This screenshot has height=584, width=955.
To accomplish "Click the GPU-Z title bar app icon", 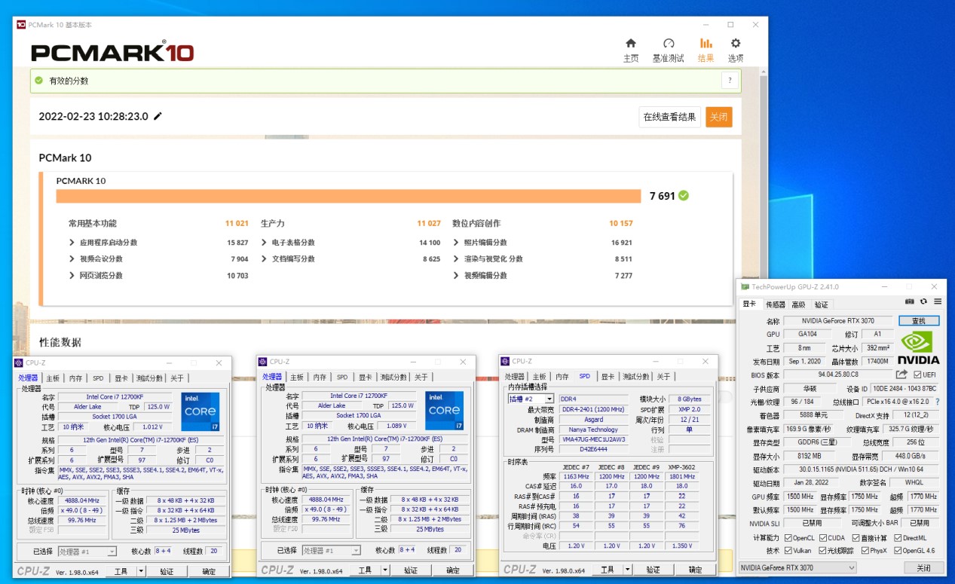I will click(x=745, y=287).
